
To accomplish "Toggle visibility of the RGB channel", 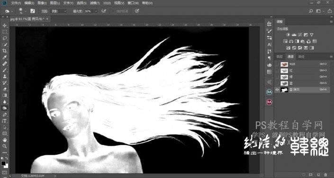I will pyautogui.click(x=277, y=64).
